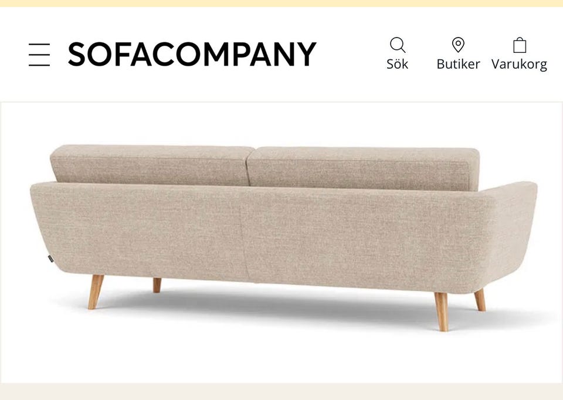Viewport: 563px width, 400px height.
Task: Click the Varukorg label
Action: click(519, 65)
